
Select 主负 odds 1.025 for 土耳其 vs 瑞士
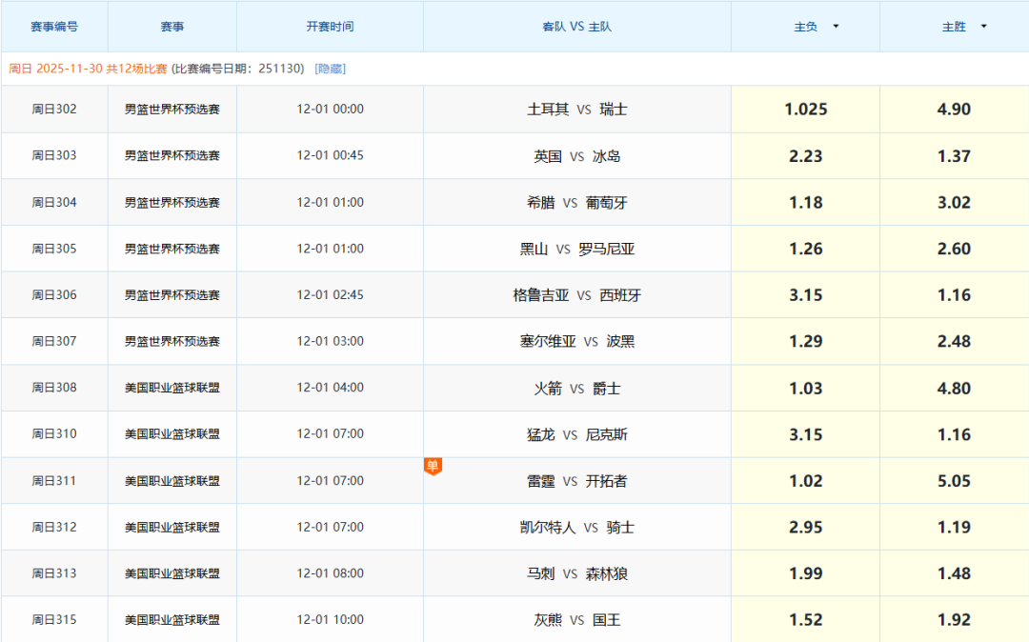[x=805, y=109]
